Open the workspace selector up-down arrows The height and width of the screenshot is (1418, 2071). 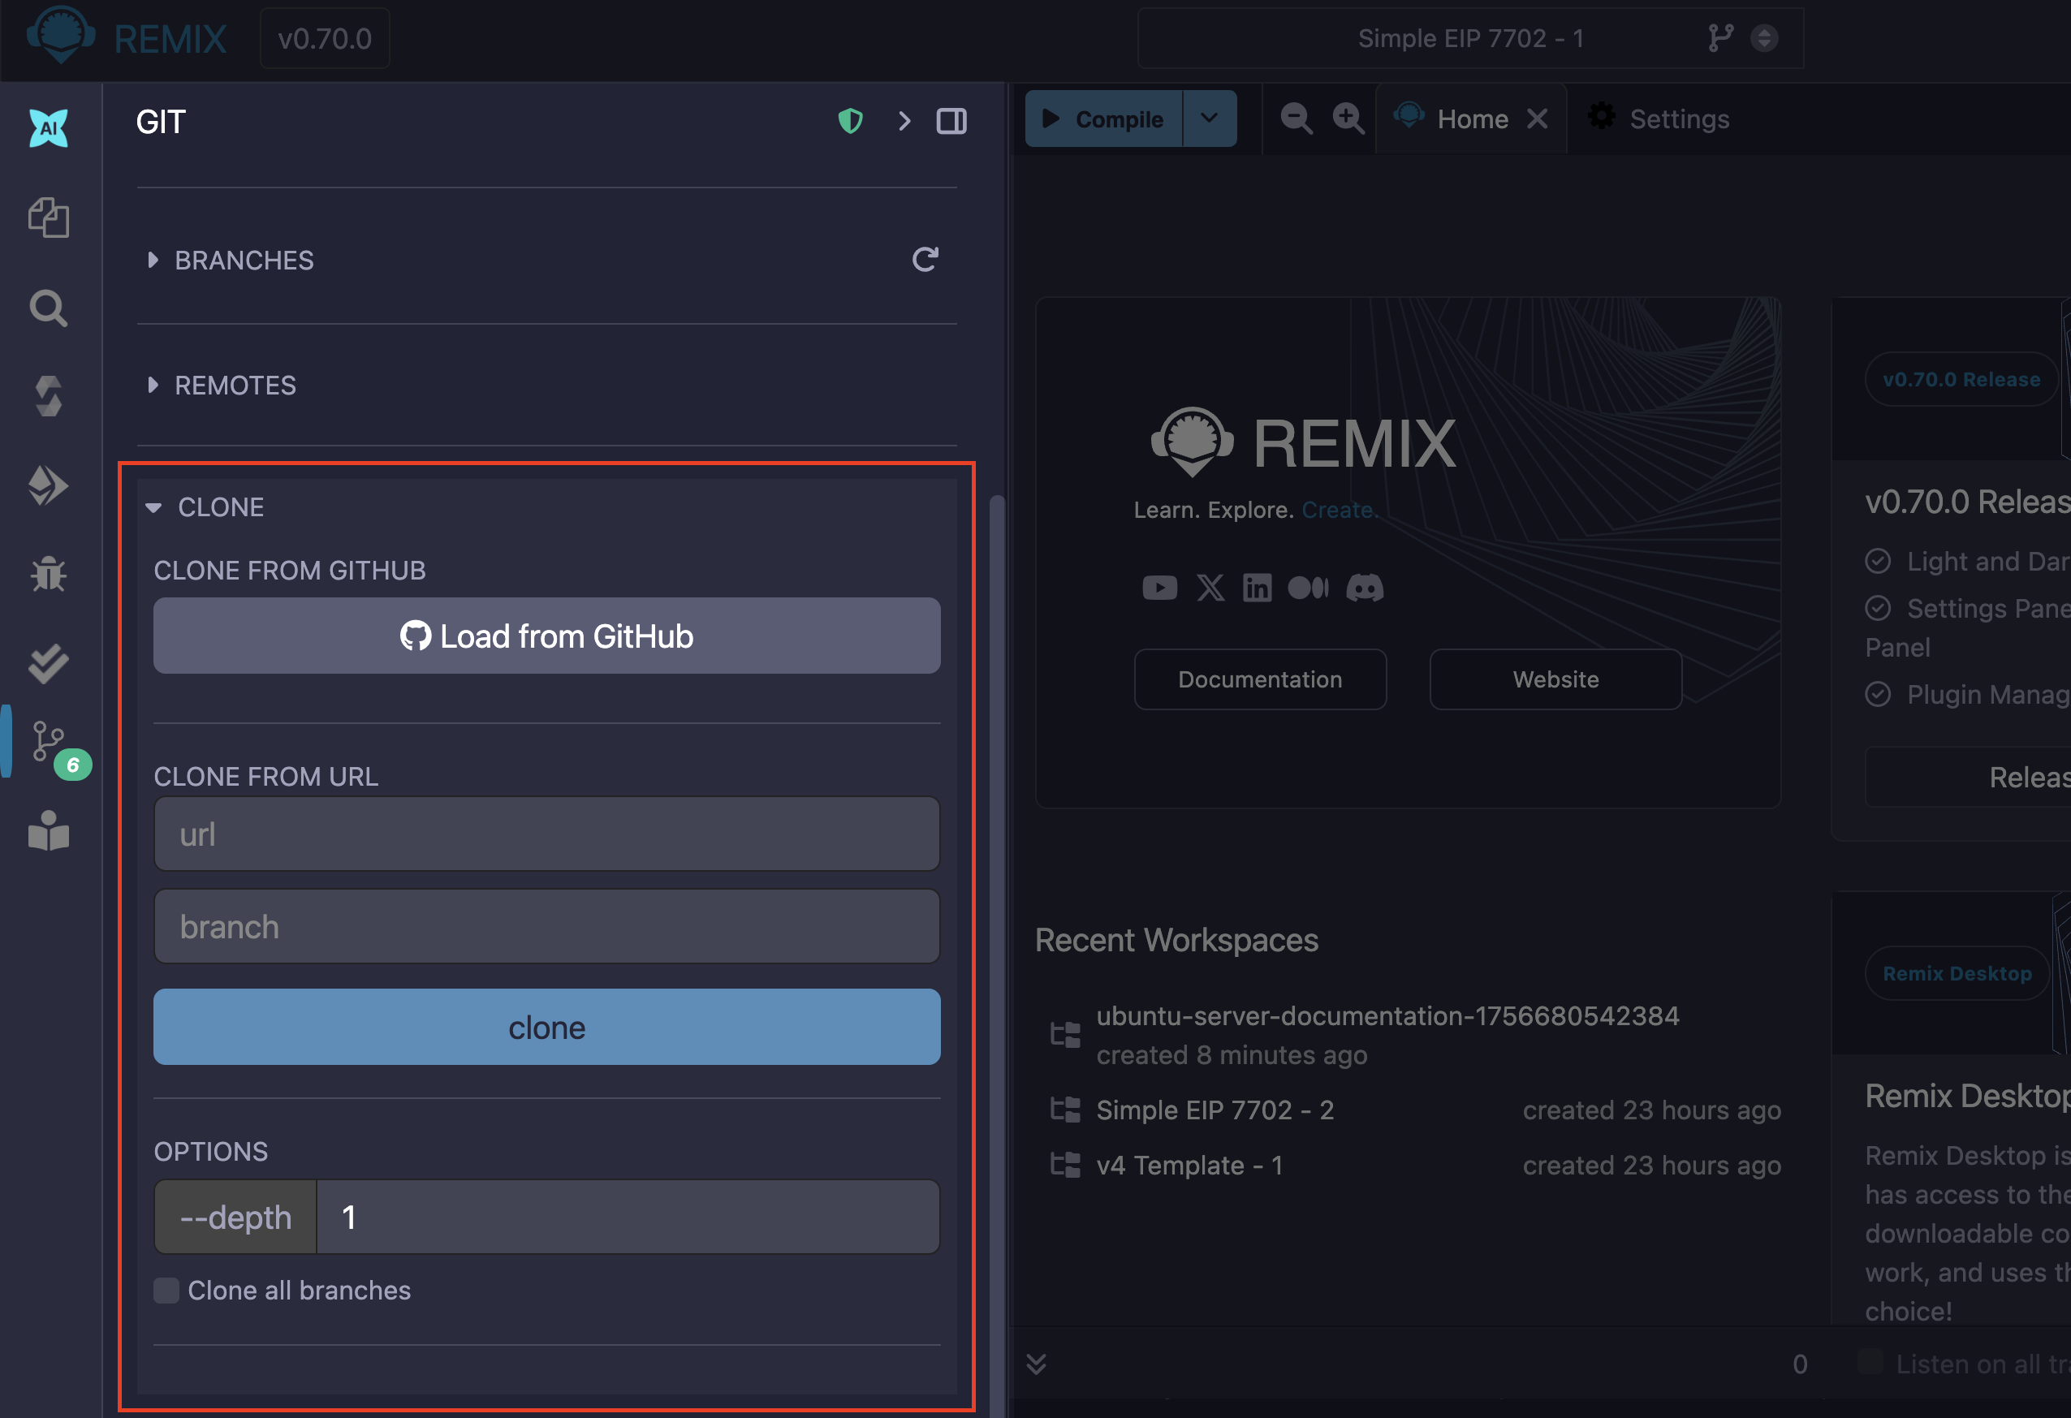tap(1763, 37)
